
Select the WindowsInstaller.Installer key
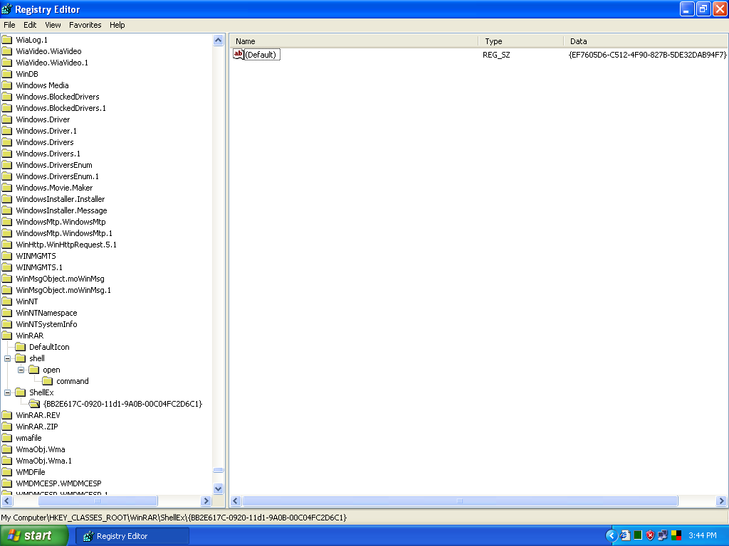[x=61, y=199]
